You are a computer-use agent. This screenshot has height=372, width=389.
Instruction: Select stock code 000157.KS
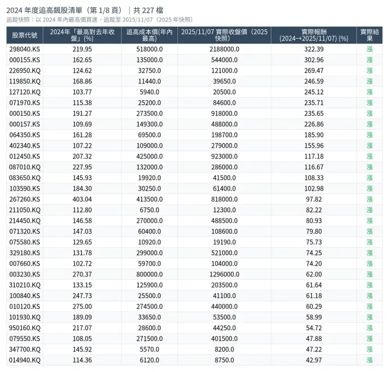[25, 124]
